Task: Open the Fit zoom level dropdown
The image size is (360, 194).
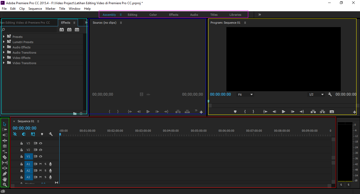Action: [245, 94]
